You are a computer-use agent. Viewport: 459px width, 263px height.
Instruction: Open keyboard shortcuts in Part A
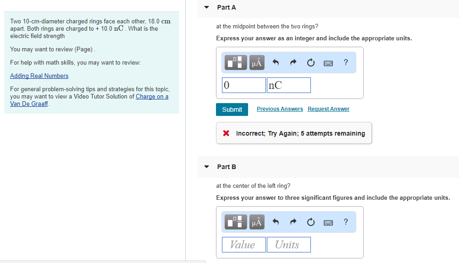[x=328, y=63]
